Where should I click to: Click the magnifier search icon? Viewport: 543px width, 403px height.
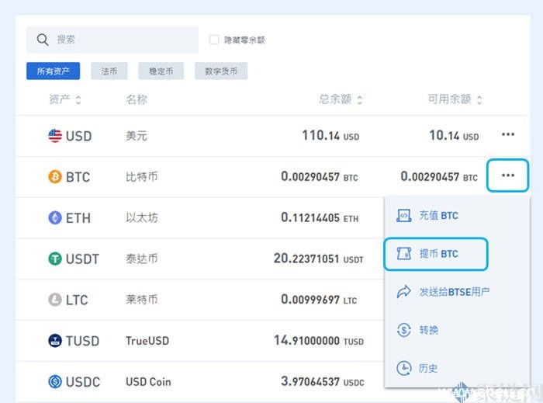pyautogui.click(x=43, y=40)
